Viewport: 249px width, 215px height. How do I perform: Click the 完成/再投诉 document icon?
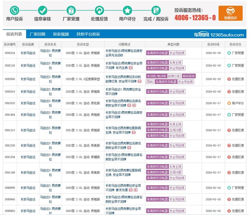[x=155, y=10]
